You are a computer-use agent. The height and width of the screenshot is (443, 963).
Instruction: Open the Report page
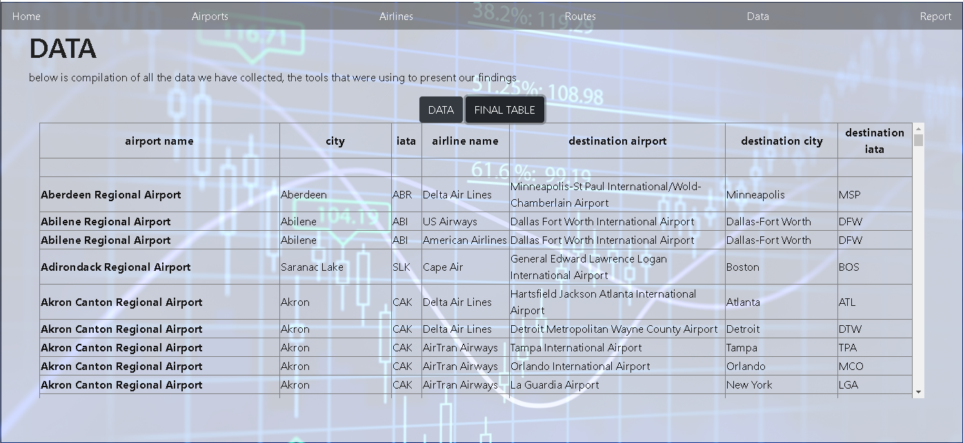coord(935,17)
